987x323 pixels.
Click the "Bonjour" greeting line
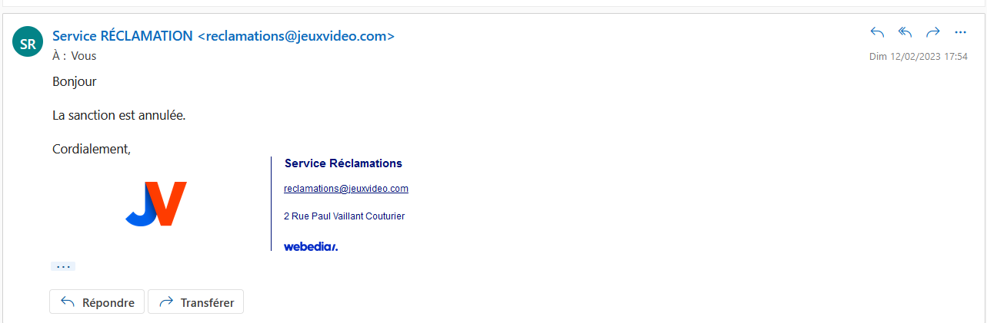[x=74, y=81]
